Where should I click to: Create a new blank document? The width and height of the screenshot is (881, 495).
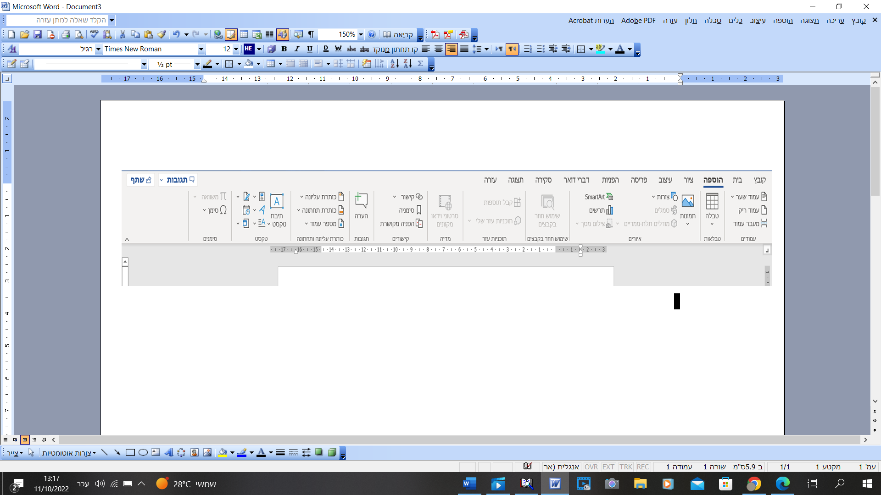[11, 34]
